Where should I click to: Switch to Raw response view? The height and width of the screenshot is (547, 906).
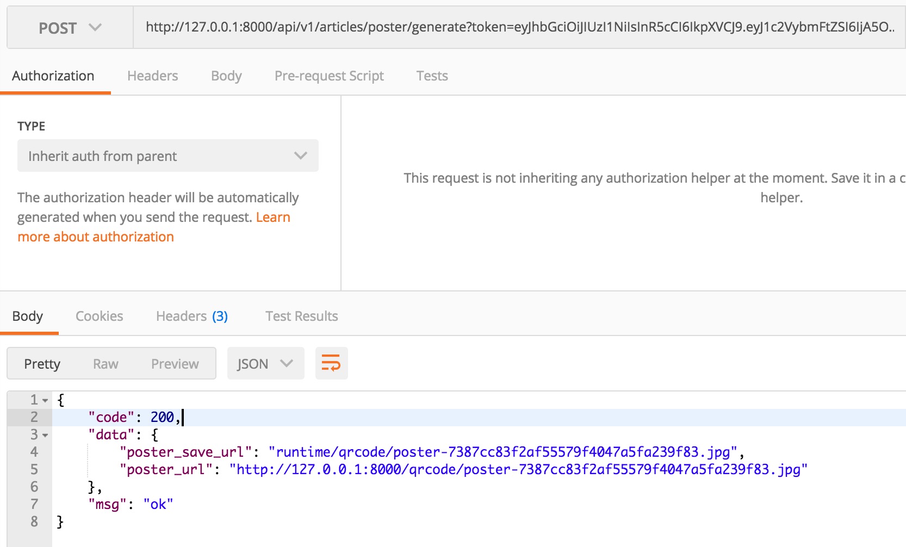(x=106, y=364)
